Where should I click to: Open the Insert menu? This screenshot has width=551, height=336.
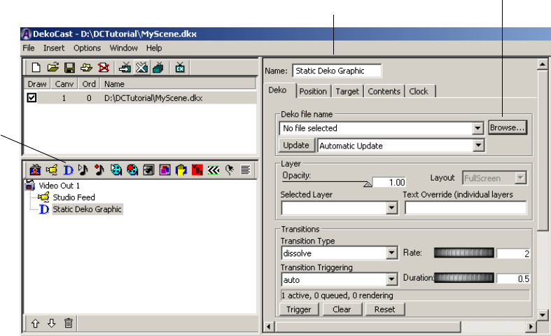tap(54, 48)
